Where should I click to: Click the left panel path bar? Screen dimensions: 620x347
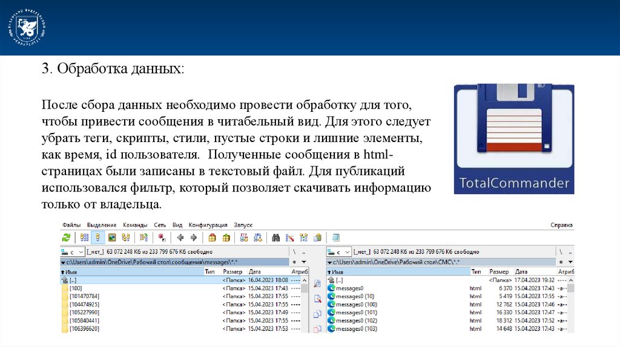click(x=175, y=262)
